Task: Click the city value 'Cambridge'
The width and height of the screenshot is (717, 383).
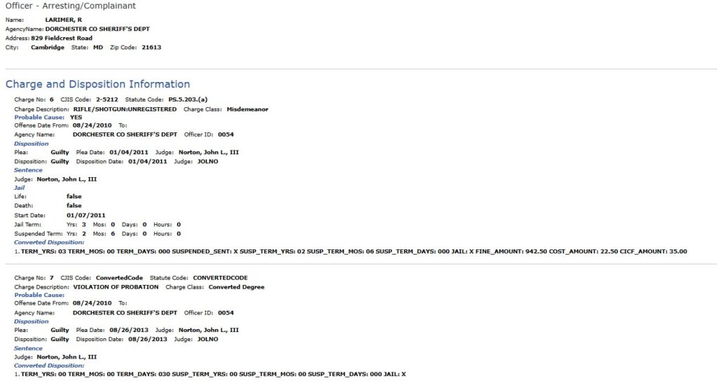Action: point(48,48)
